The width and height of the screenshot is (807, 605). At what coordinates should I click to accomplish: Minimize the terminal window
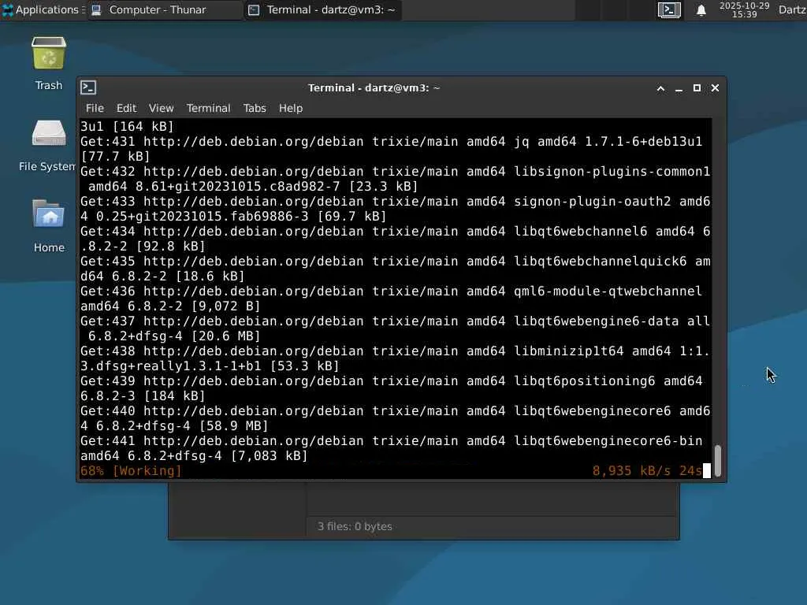pos(679,88)
